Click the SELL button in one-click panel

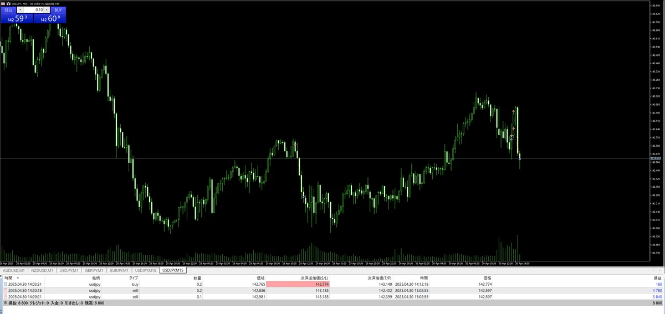(8, 10)
